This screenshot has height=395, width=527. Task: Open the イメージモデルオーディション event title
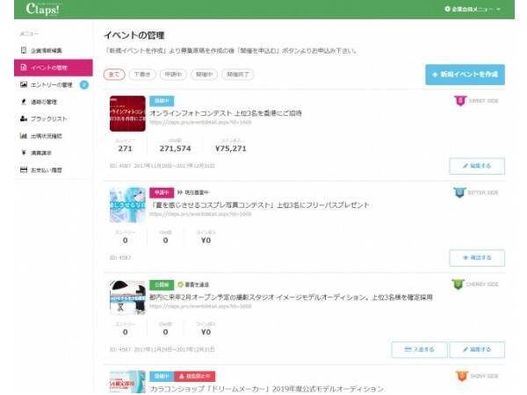(291, 298)
